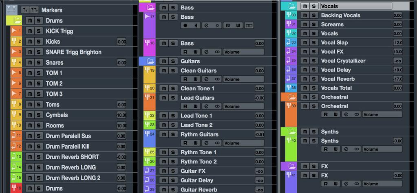Open Volume automation dropdown on Rythm Guitars
Screen dimensions: 417x193
[x=244, y=143]
